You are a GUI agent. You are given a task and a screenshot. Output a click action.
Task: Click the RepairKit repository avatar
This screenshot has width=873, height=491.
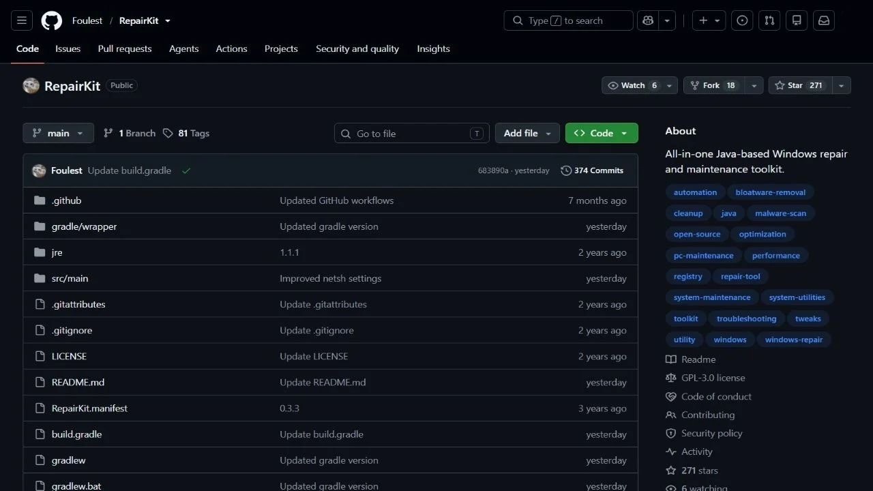(31, 85)
